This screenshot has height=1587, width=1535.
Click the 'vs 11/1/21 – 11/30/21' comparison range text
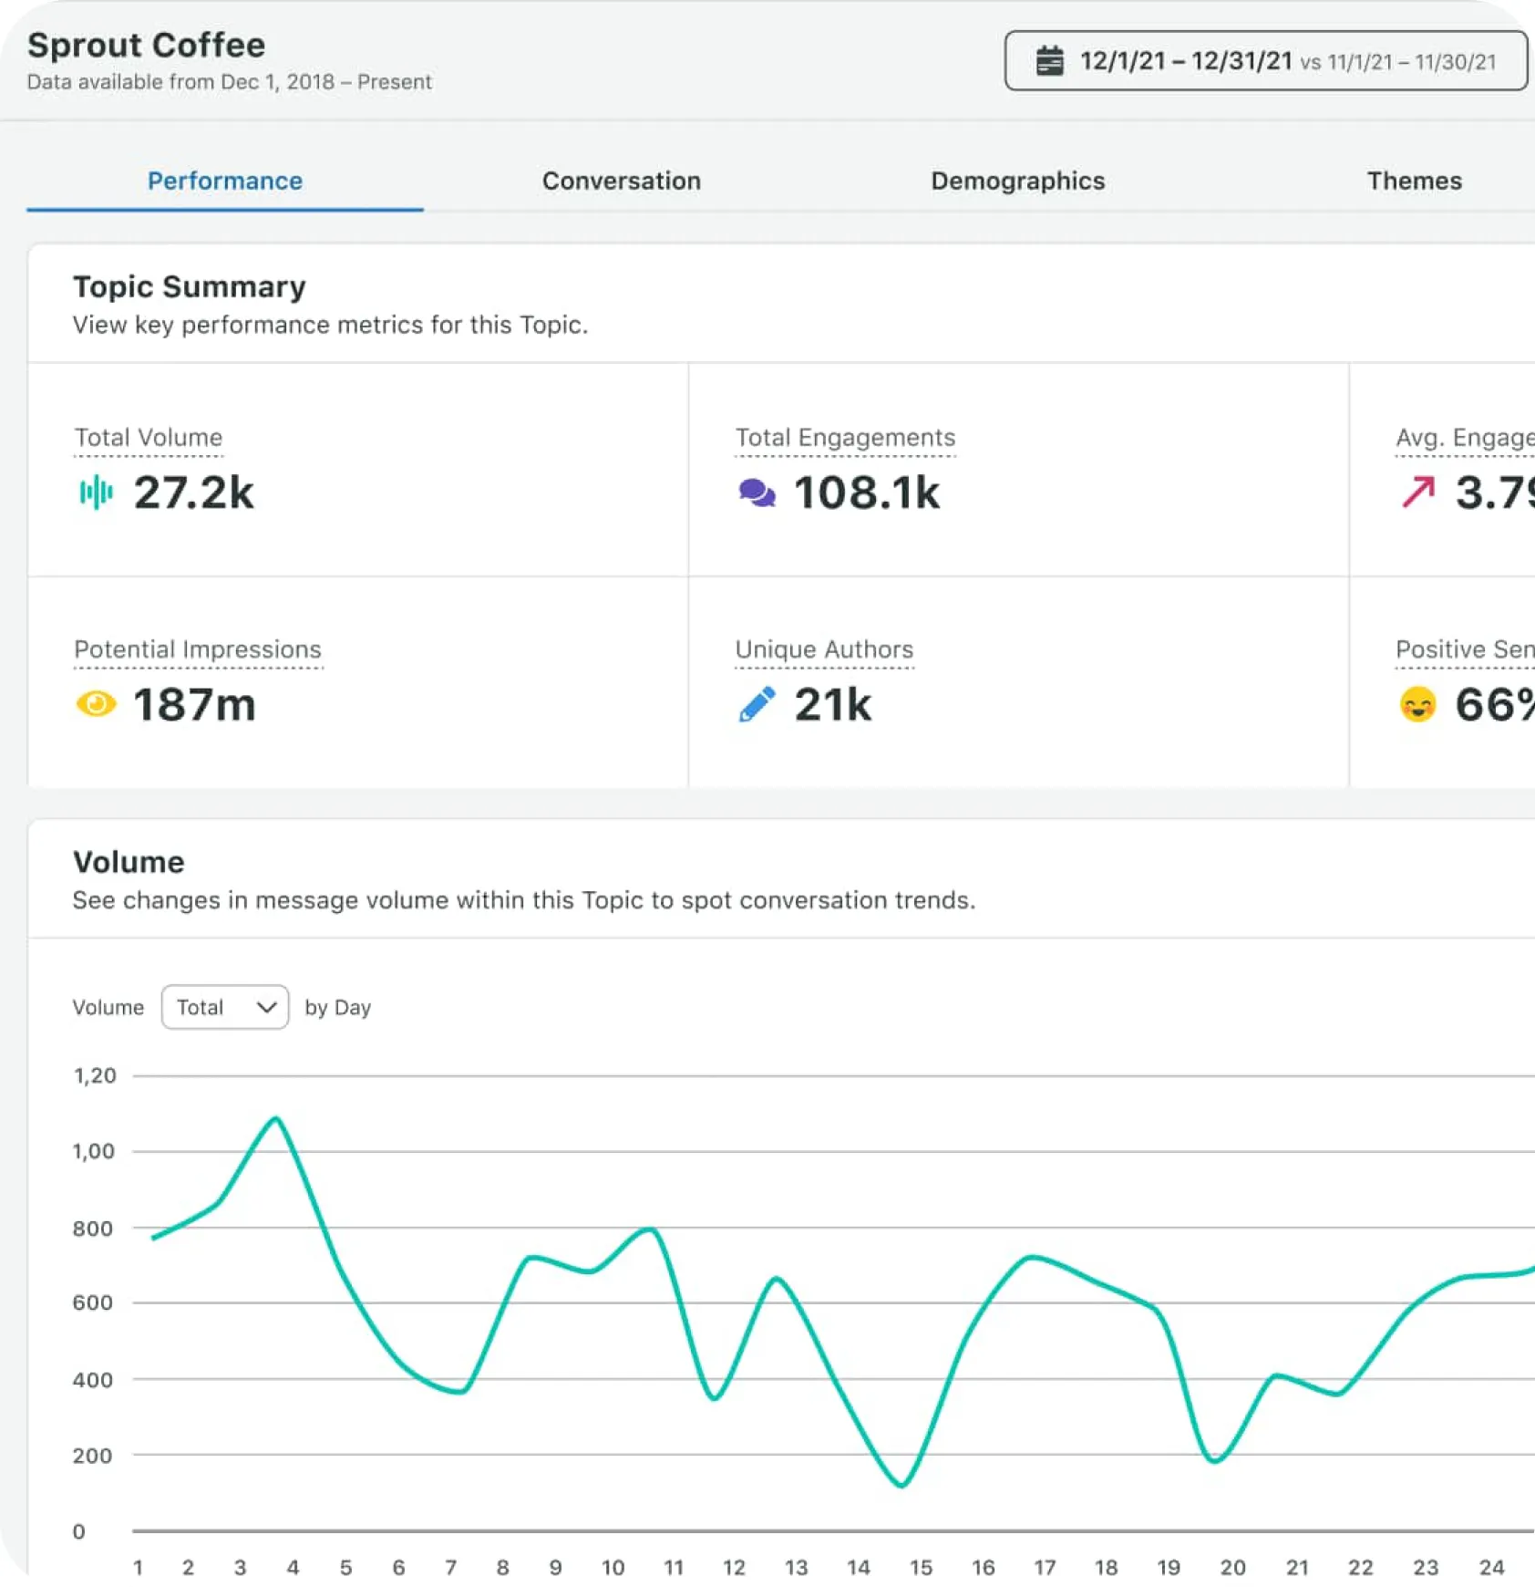click(x=1398, y=62)
